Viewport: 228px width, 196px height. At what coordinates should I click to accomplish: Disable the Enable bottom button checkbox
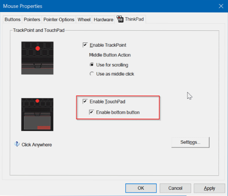click(x=92, y=112)
